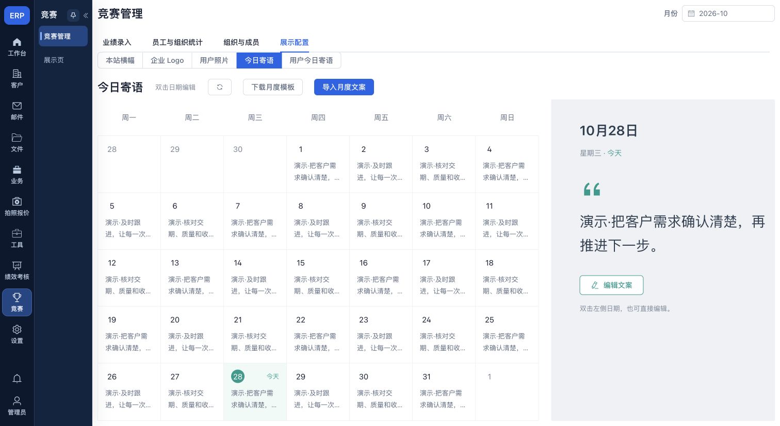The image size is (780, 426).
Task: Select the 今日寄语 sub-tab
Action: click(259, 60)
